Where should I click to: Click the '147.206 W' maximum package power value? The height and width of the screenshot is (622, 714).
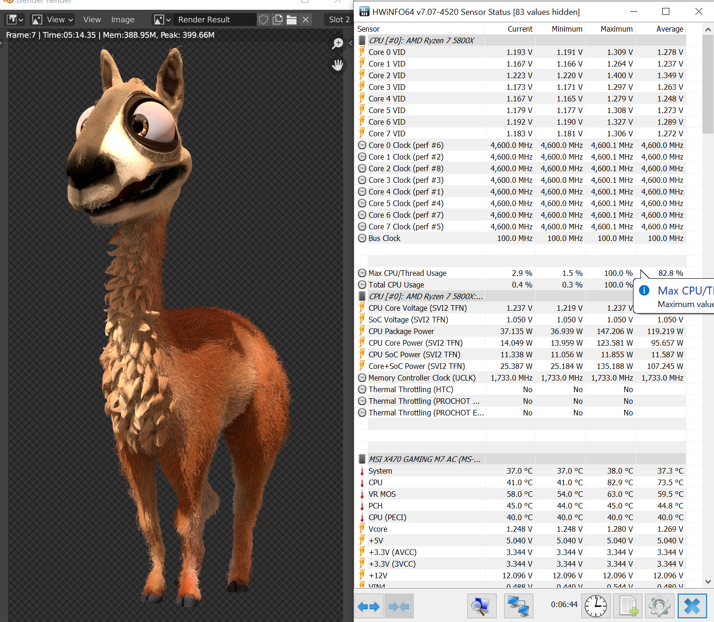[615, 331]
